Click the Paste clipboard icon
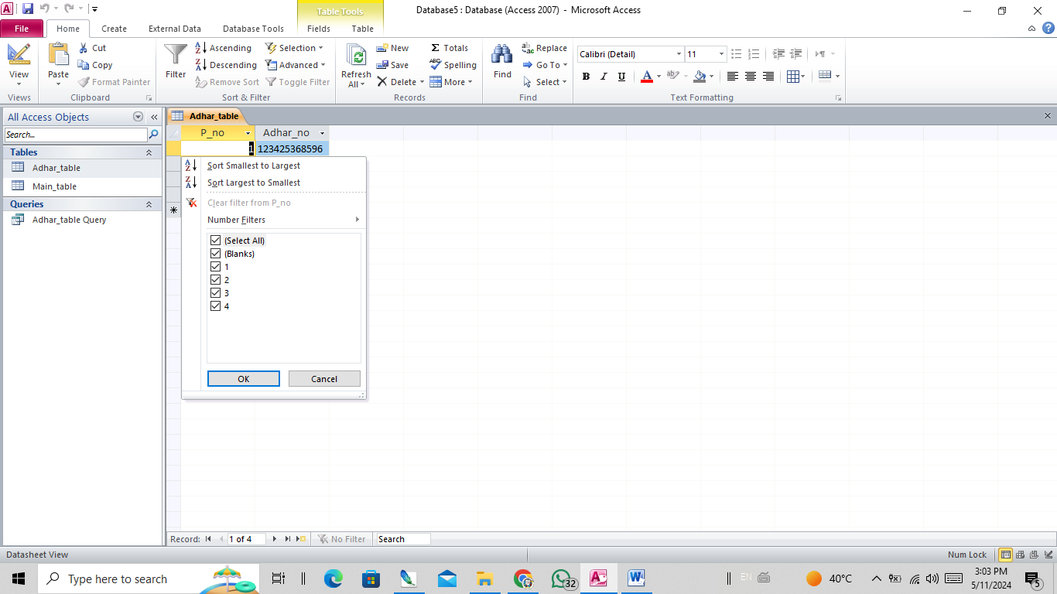Image resolution: width=1057 pixels, height=594 pixels. (x=59, y=55)
